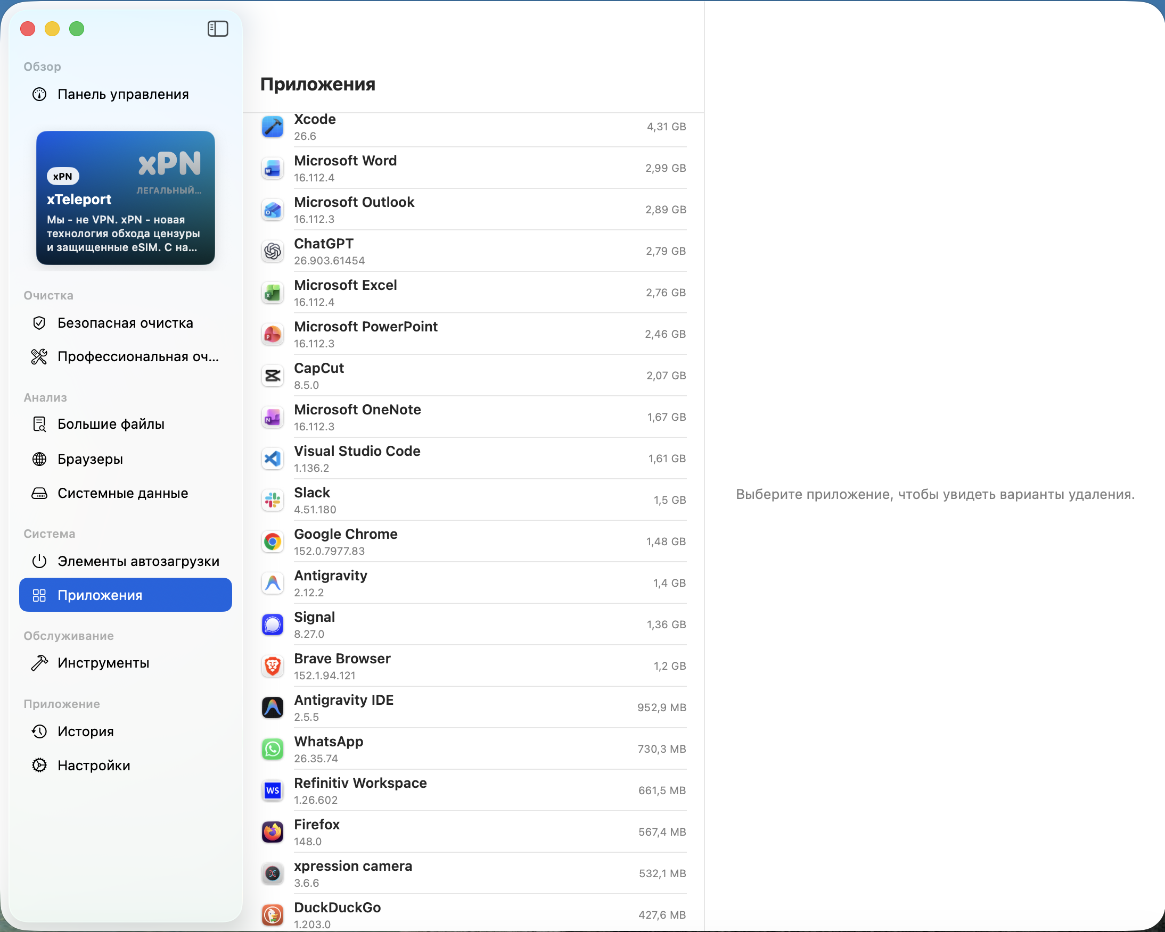The image size is (1165, 932).
Task: Open История in the sidebar
Action: [x=125, y=731]
